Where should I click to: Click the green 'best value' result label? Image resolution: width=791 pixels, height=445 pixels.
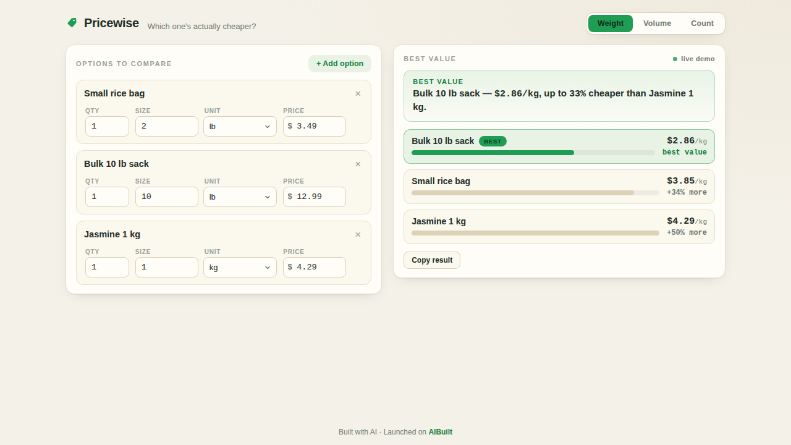(x=685, y=153)
